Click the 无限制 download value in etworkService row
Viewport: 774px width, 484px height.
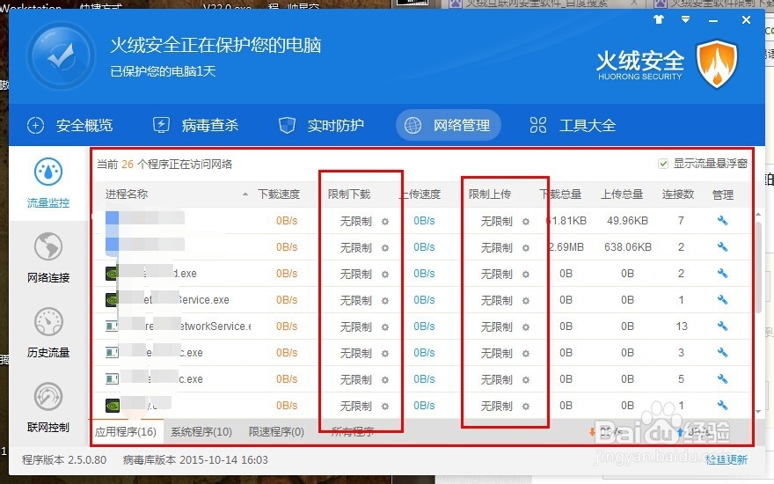pyautogui.click(x=356, y=327)
